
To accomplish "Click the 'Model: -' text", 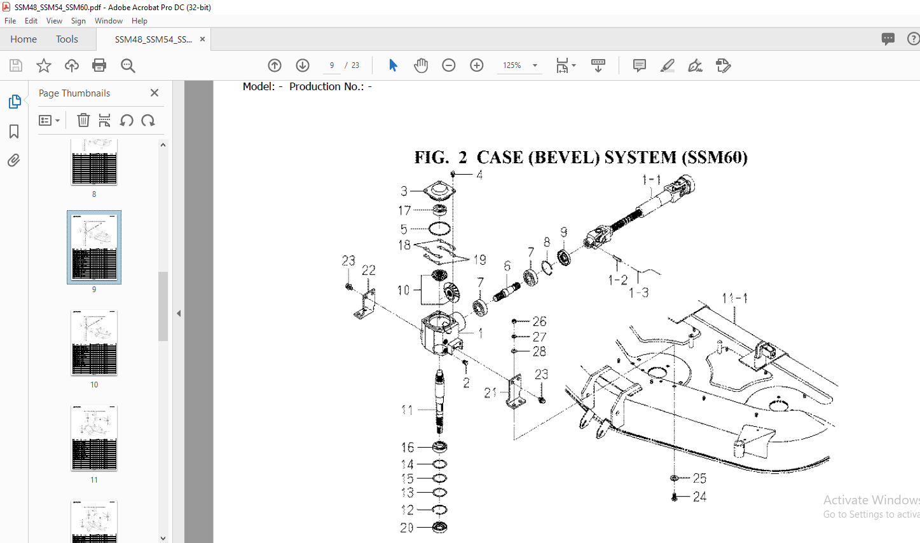I will tap(262, 86).
